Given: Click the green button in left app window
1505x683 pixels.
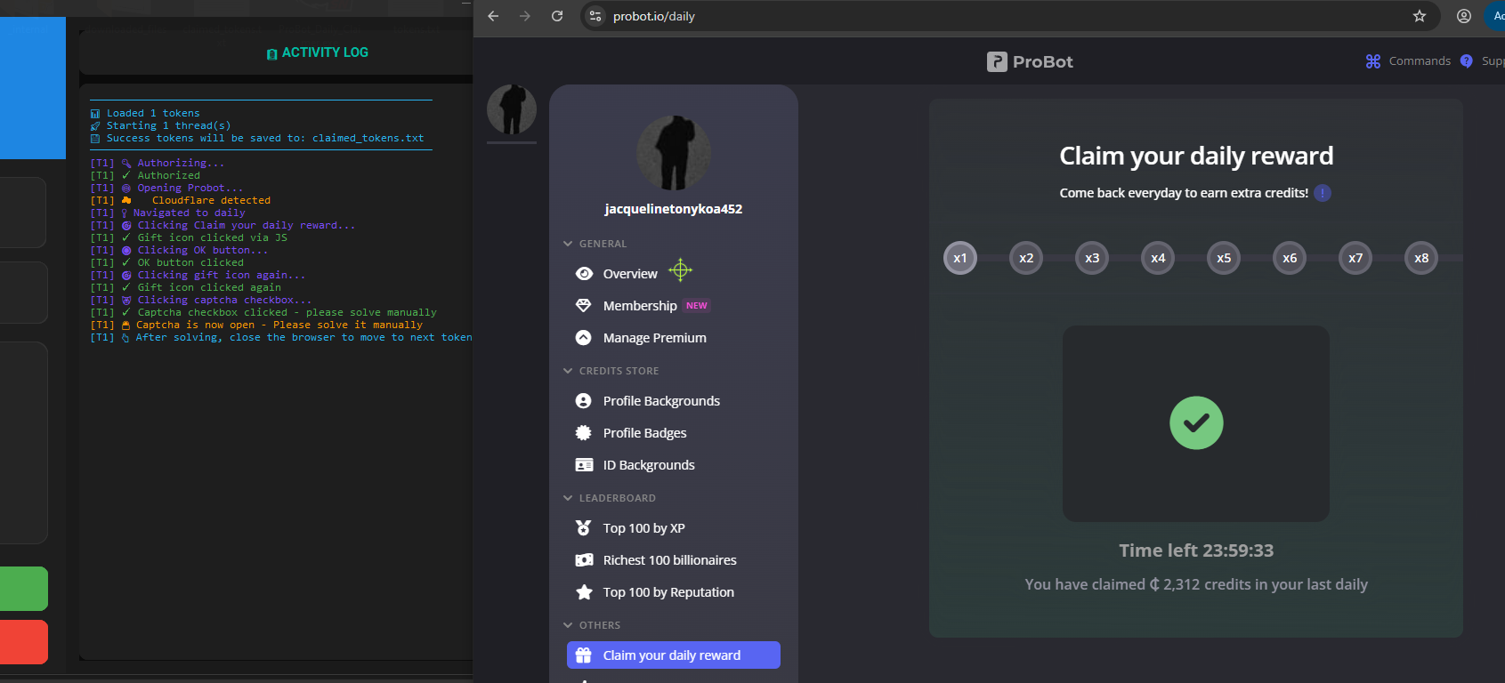Looking at the screenshot, I should click(x=23, y=589).
